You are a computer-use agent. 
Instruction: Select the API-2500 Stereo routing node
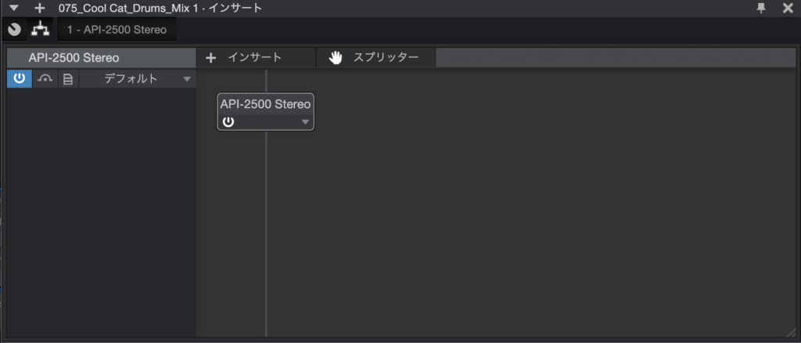pyautogui.click(x=265, y=103)
